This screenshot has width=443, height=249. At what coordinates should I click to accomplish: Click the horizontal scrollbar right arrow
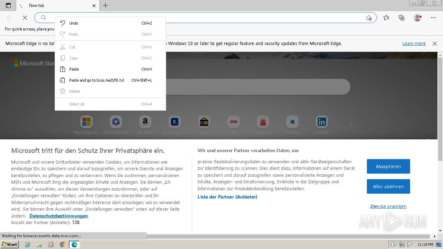click(435, 237)
